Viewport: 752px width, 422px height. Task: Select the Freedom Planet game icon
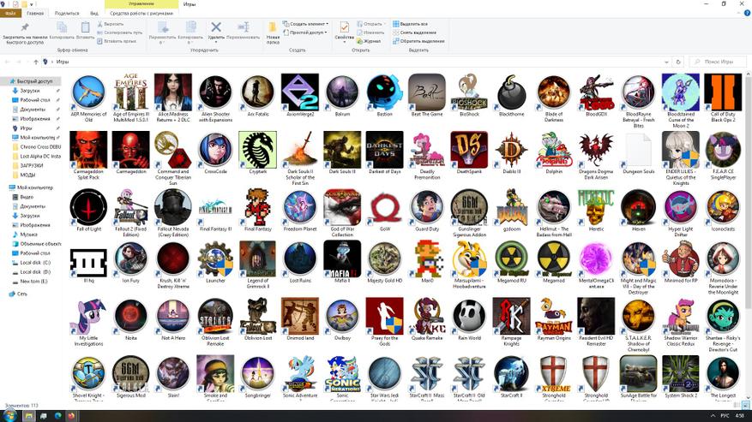pyautogui.click(x=300, y=207)
